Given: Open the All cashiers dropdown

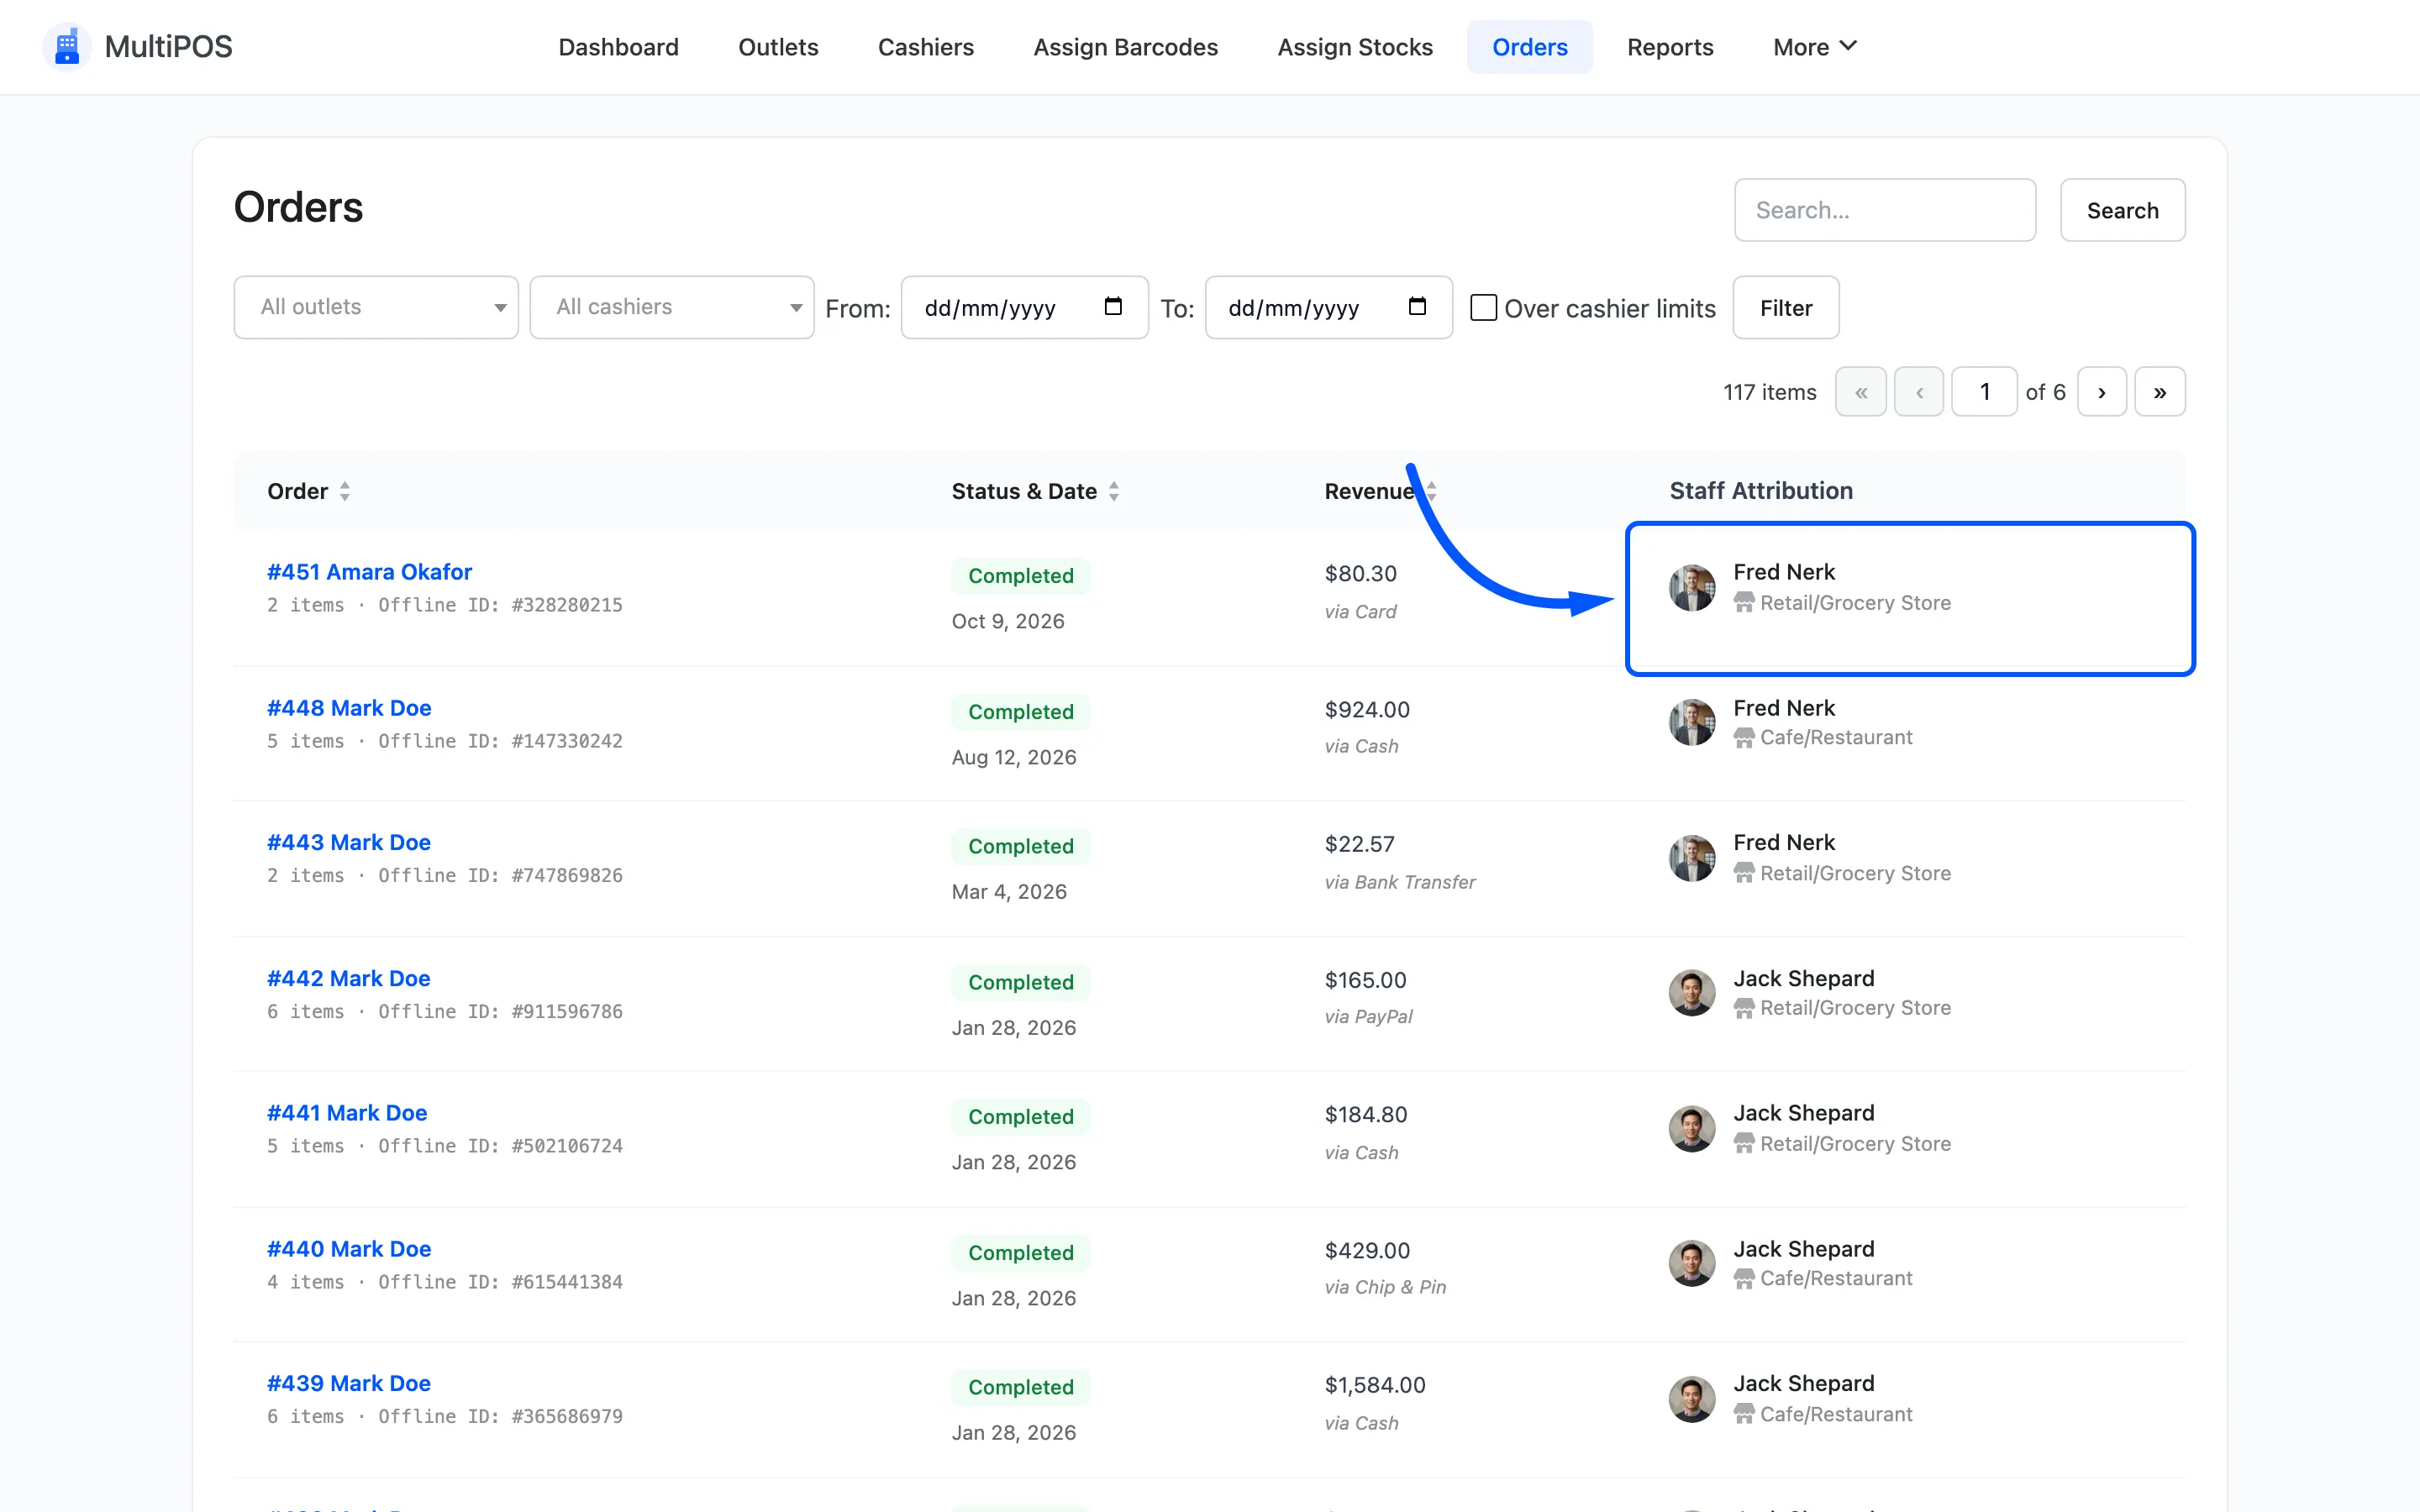Looking at the screenshot, I should coord(672,307).
